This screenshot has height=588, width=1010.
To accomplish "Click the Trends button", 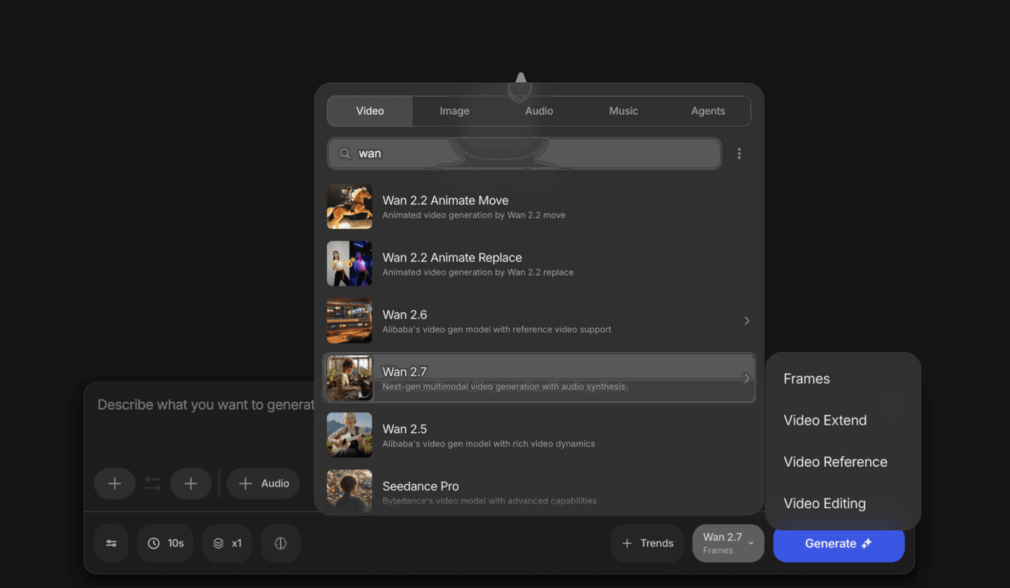I will point(647,543).
